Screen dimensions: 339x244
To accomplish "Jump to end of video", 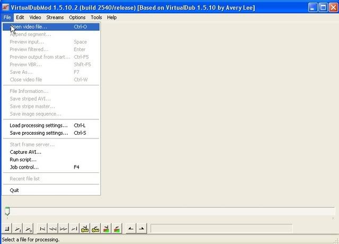I will click(x=74, y=229).
